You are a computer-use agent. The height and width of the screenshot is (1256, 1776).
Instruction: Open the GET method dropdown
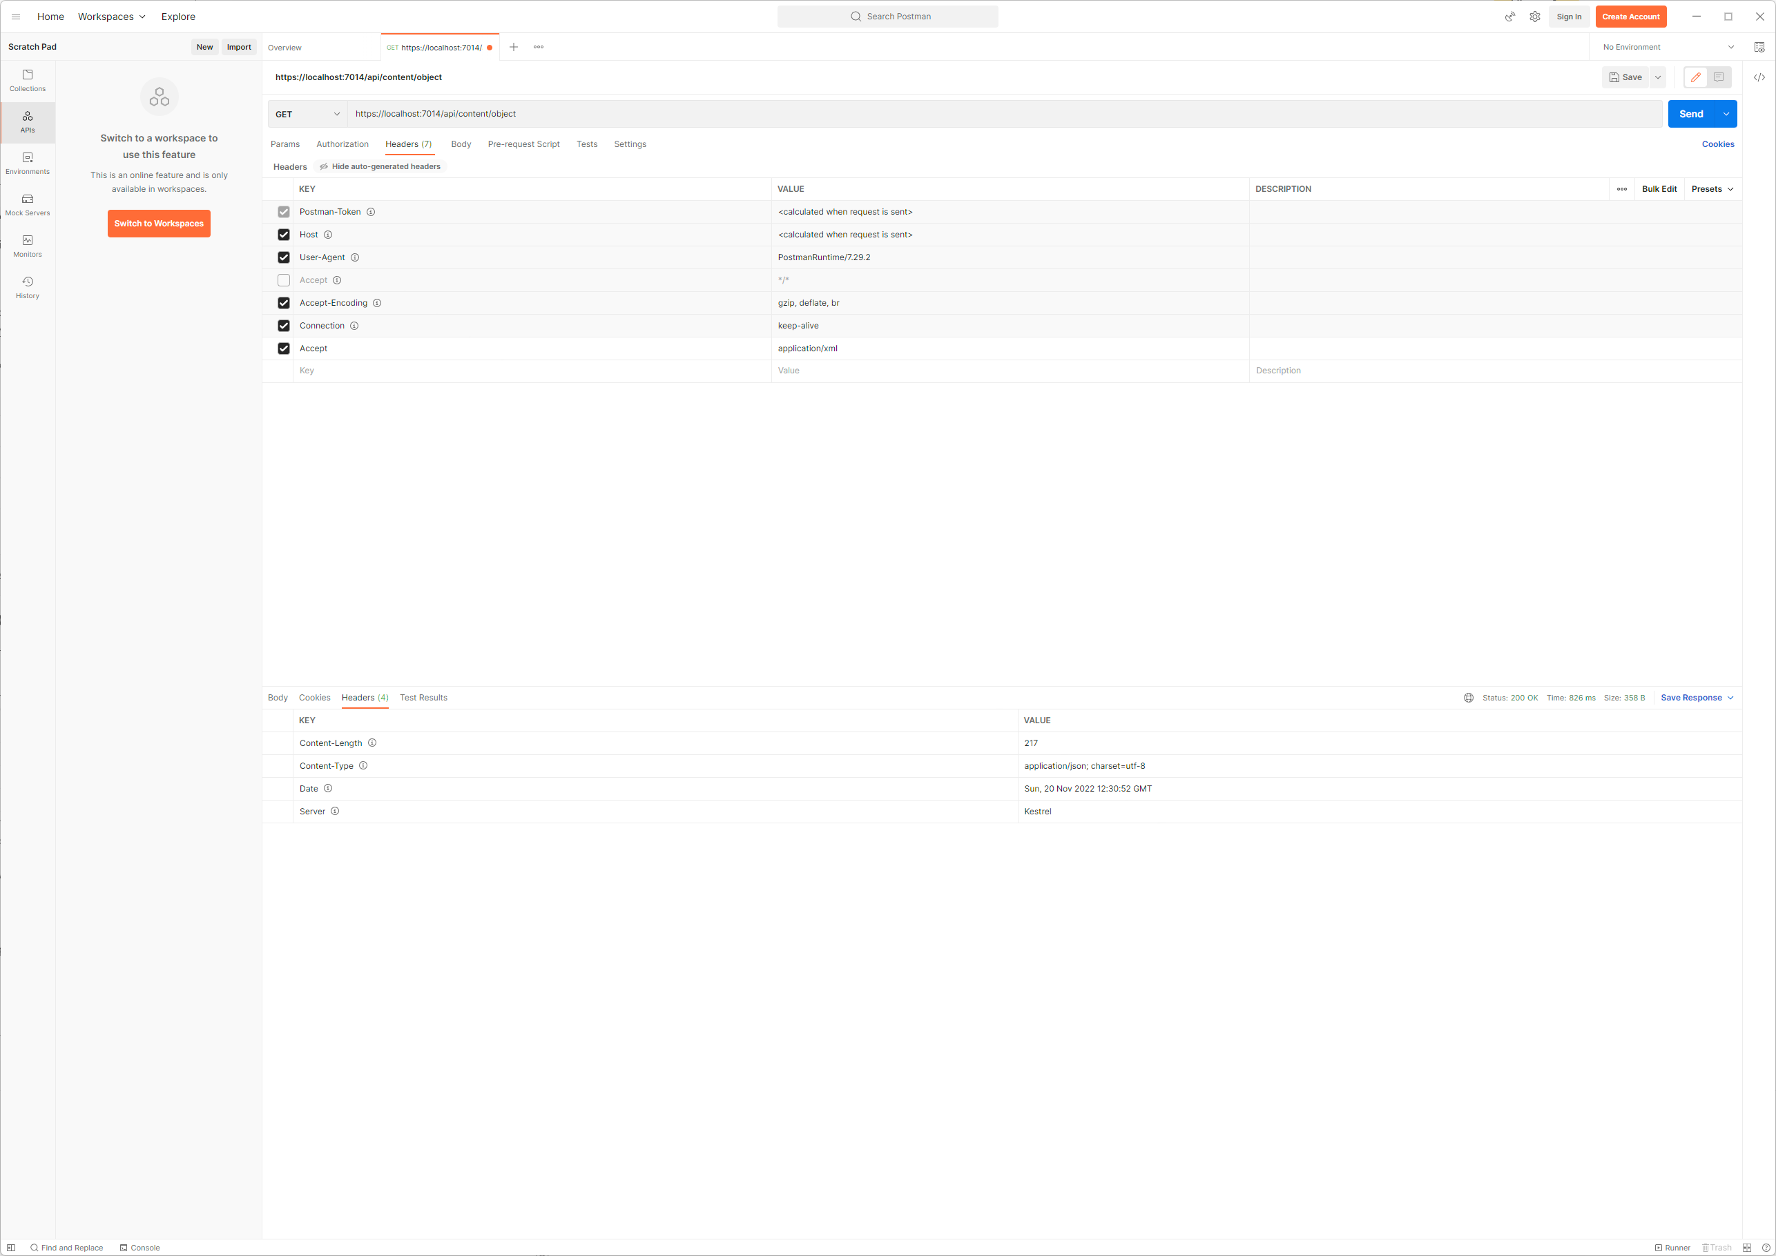click(307, 115)
